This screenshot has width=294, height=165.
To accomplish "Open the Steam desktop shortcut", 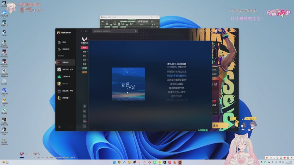I will pyautogui.click(x=4, y=33).
